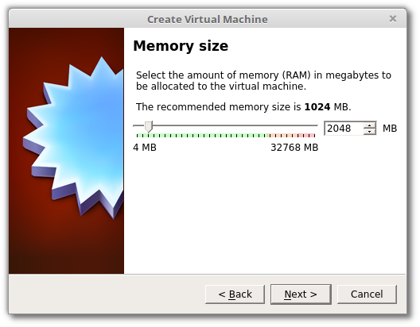The width and height of the screenshot is (420, 327).
Task: Click the Next button
Action: (301, 294)
